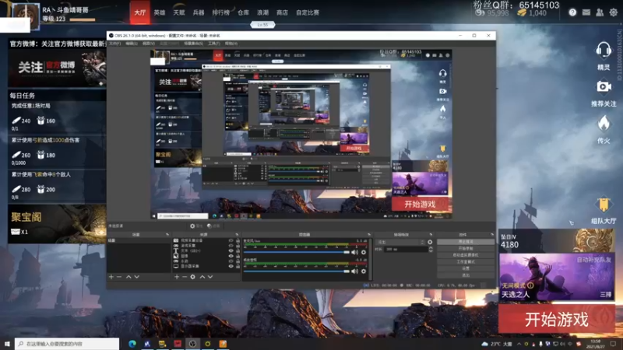623x350 pixels.
Task: Click the Properties gear button above OBS scenes panel
Action: (196, 226)
